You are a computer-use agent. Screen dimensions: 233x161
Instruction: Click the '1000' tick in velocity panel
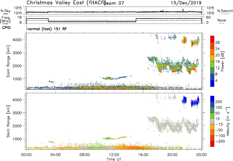[17, 139]
